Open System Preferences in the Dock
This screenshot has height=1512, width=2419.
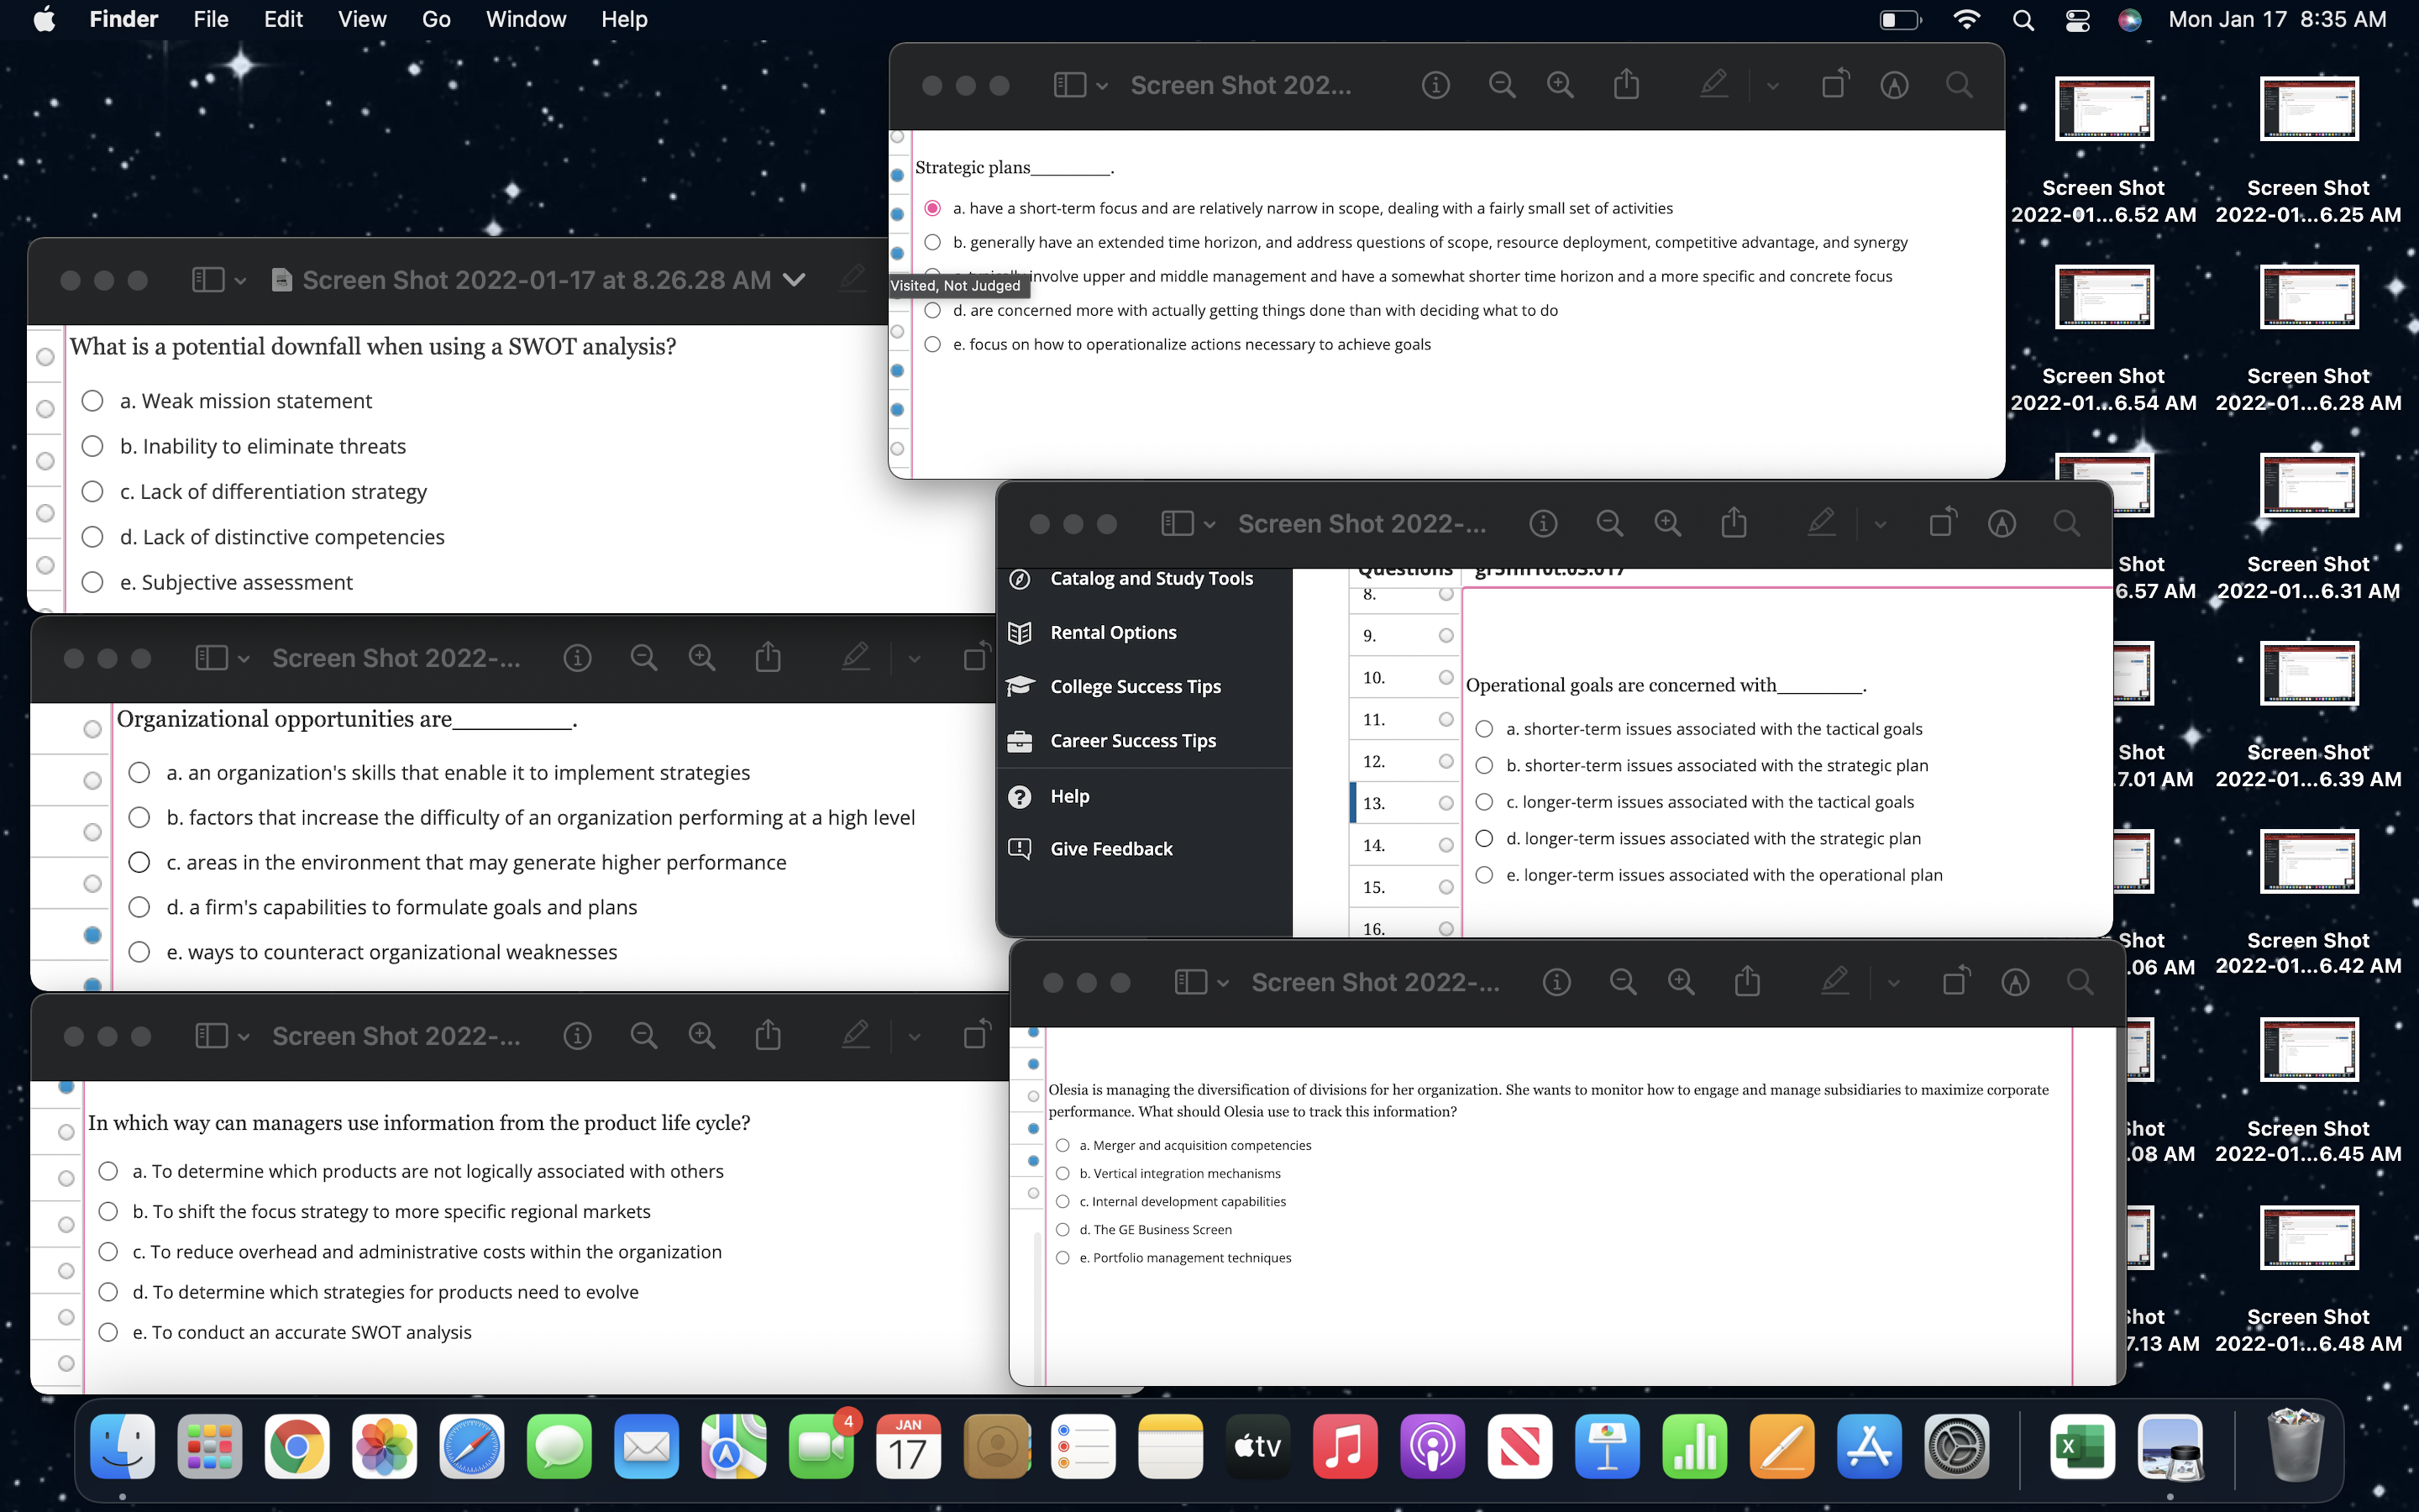[x=1956, y=1446]
